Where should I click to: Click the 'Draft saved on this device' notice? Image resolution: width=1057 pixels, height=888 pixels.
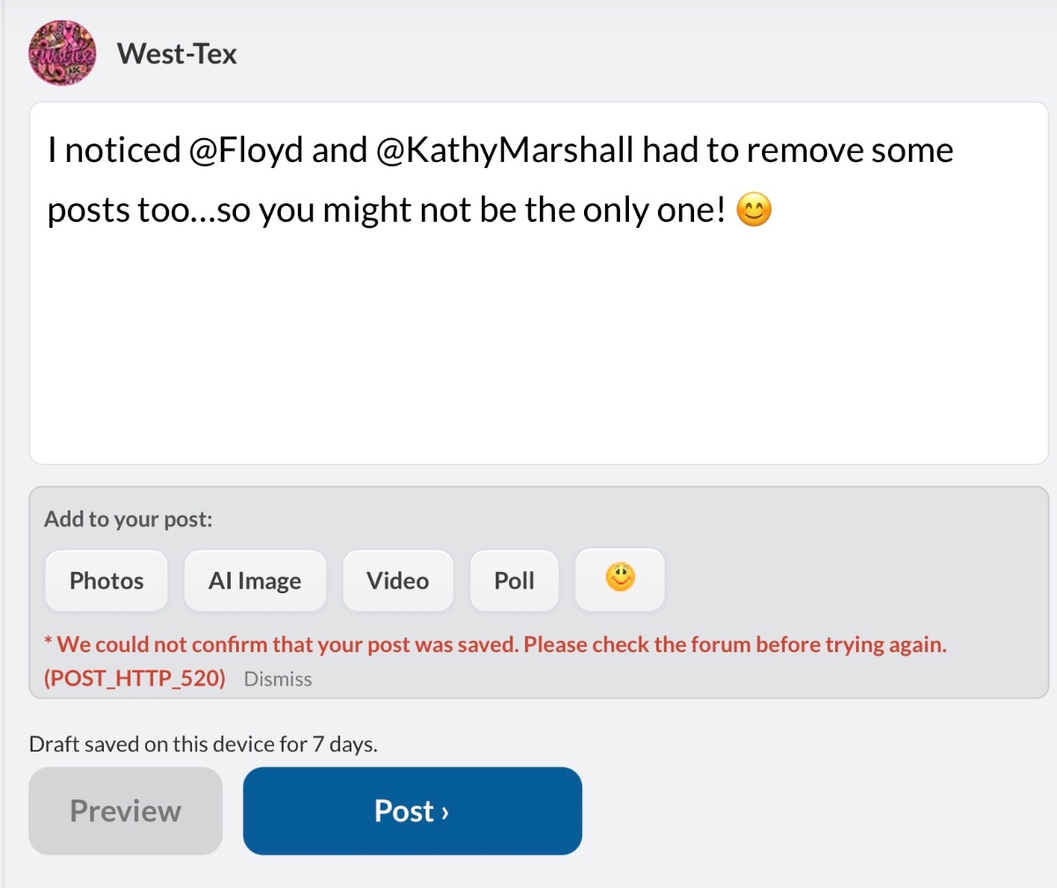203,745
